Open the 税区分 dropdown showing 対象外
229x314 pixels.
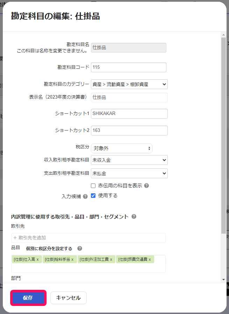tap(122, 148)
